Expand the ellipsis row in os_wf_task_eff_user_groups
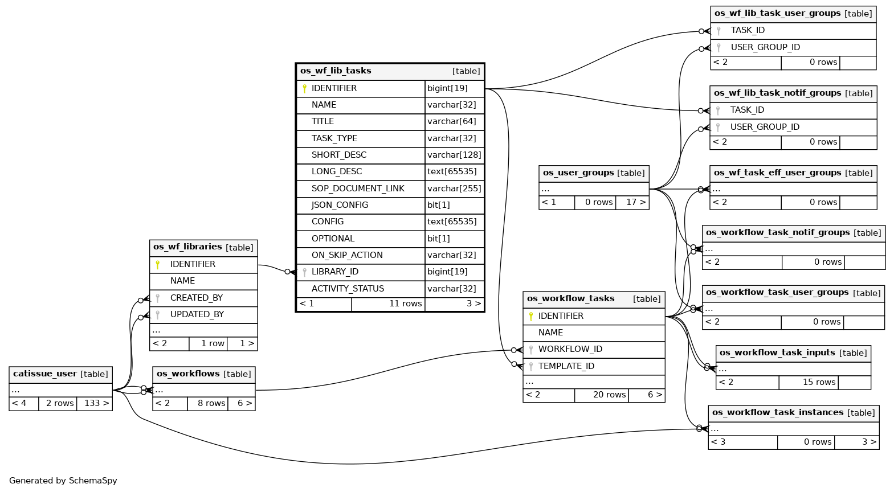The height and width of the screenshot is (492, 894). point(794,189)
